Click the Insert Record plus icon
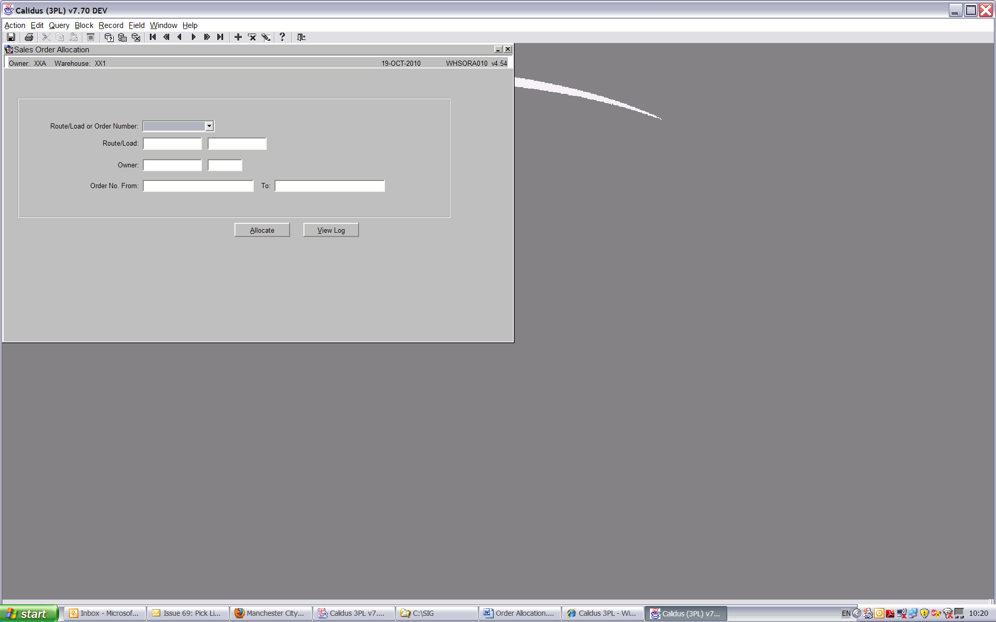The height and width of the screenshot is (622, 996). tap(238, 37)
